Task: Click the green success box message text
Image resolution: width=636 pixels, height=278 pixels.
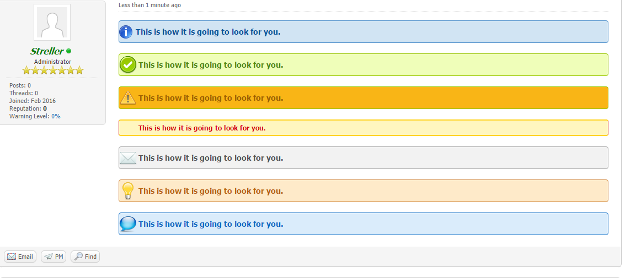Action: [x=211, y=65]
